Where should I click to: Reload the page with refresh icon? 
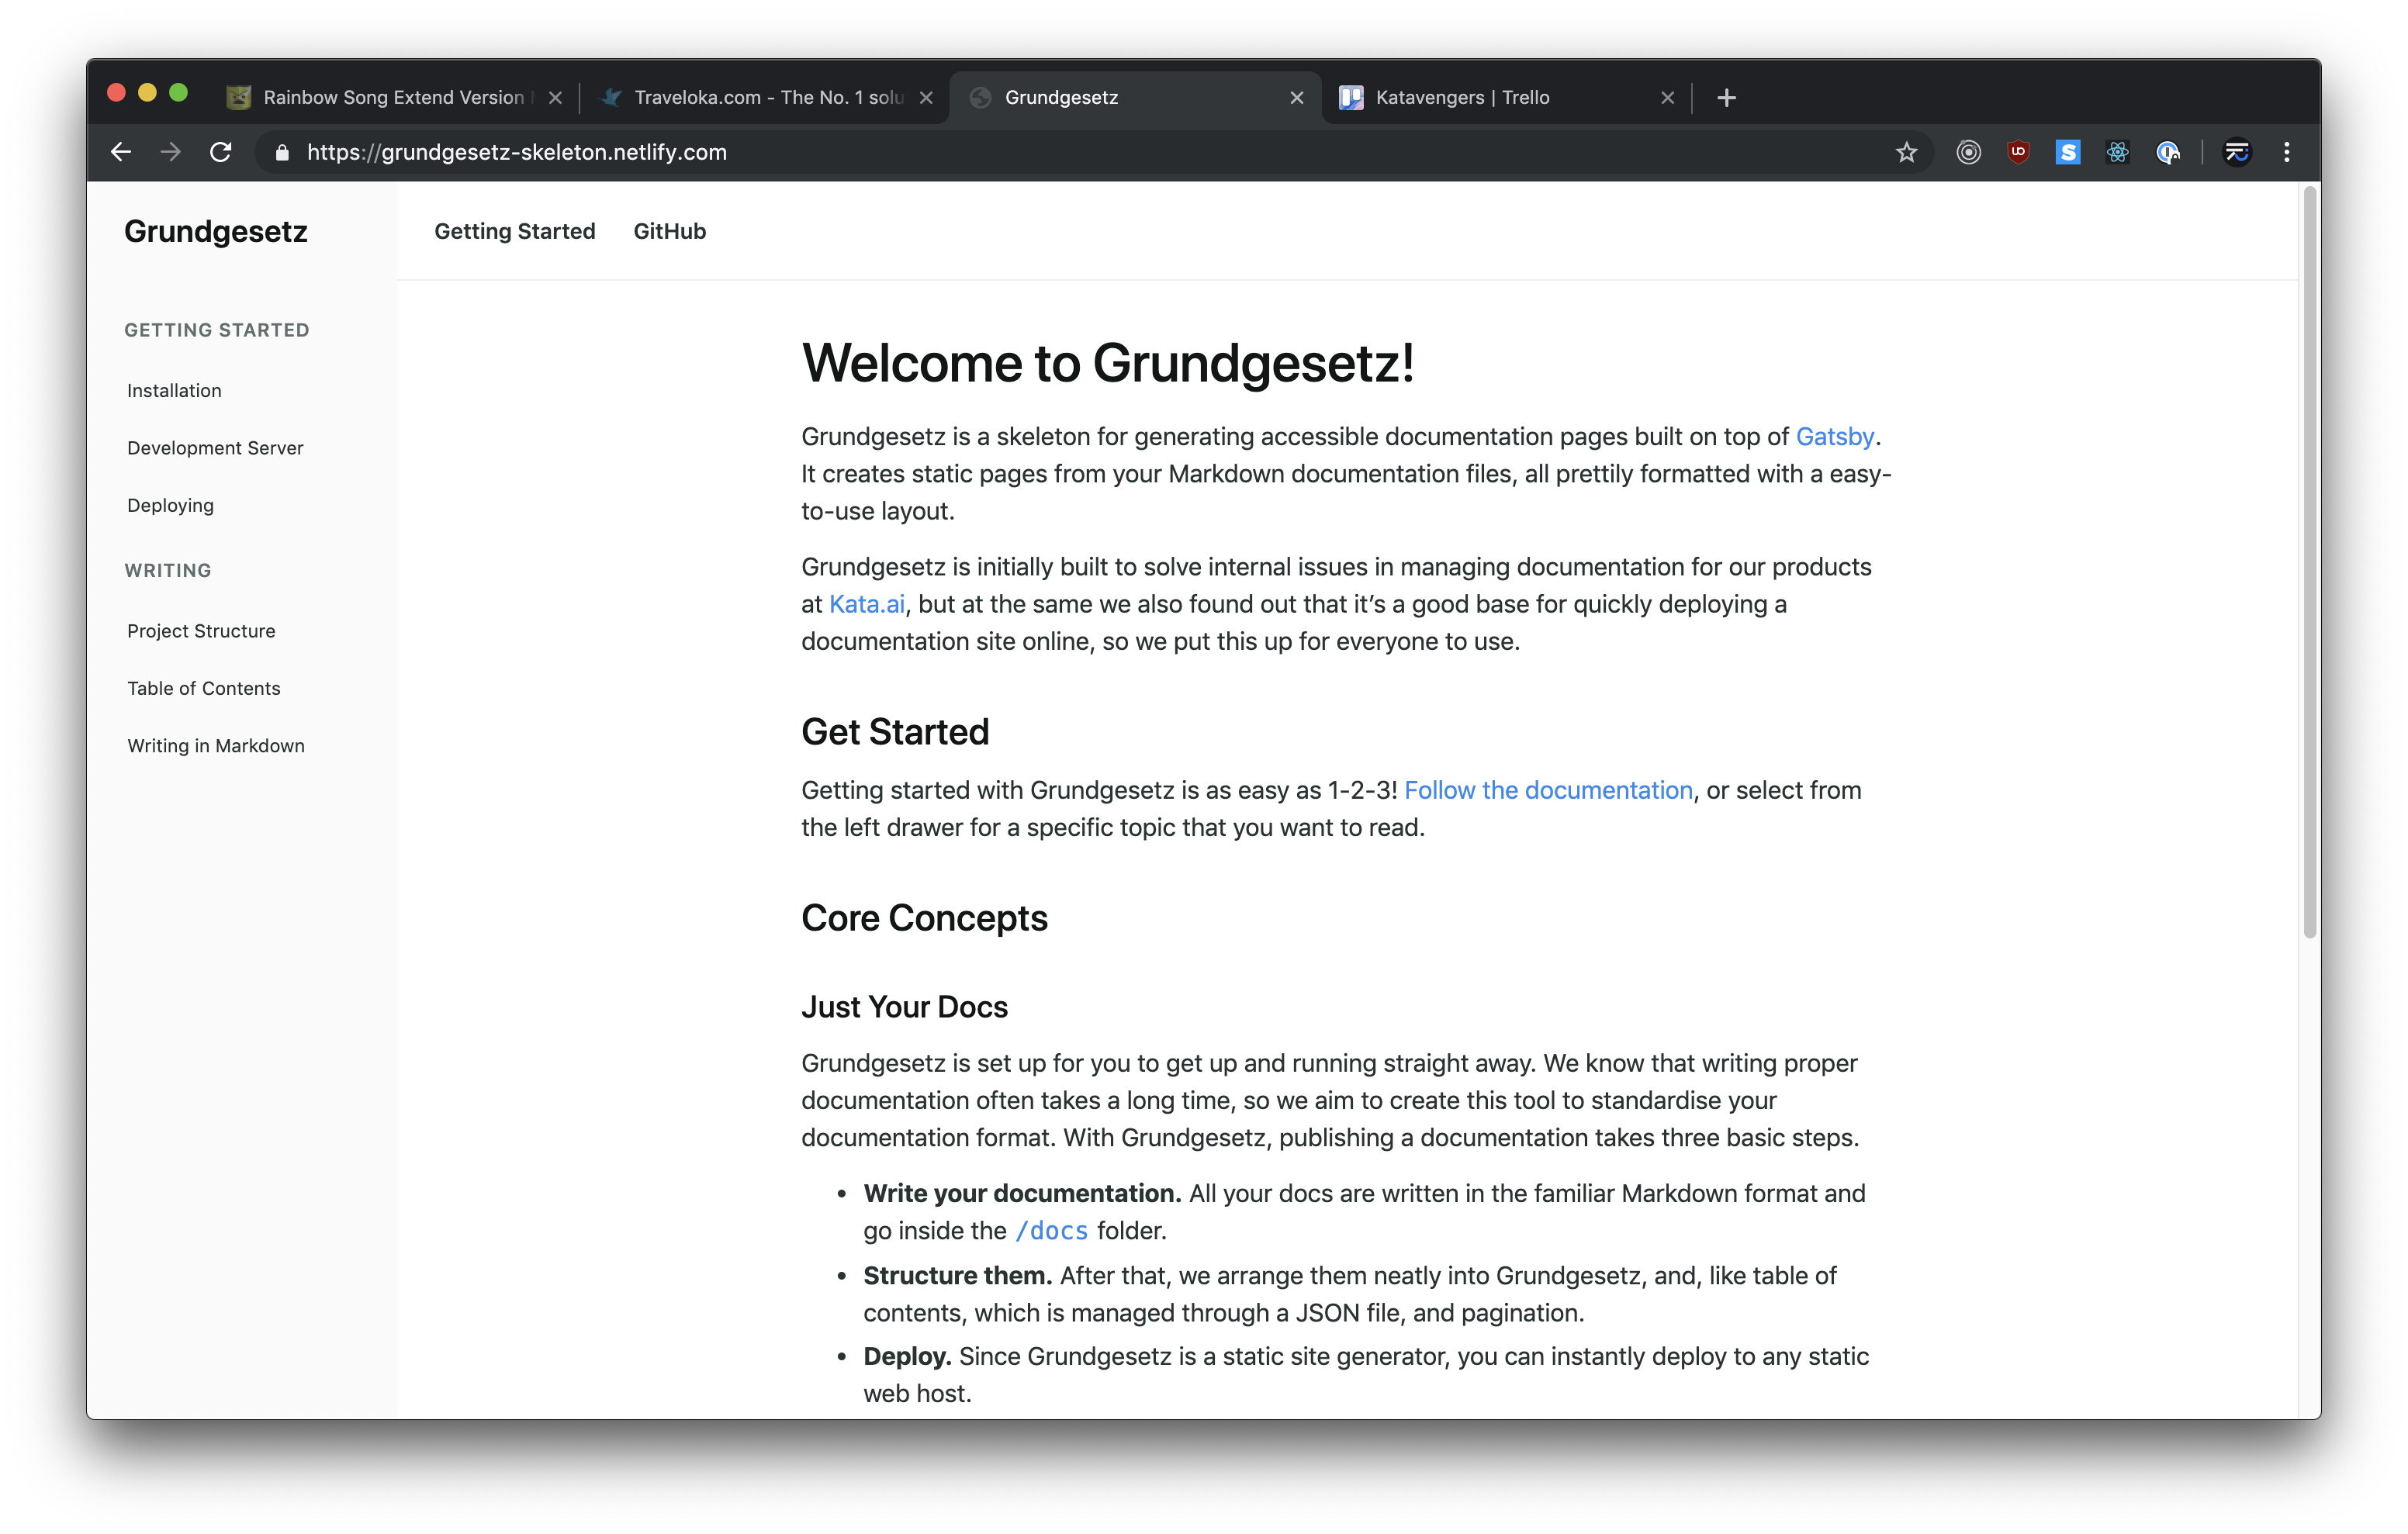pyautogui.click(x=221, y=152)
